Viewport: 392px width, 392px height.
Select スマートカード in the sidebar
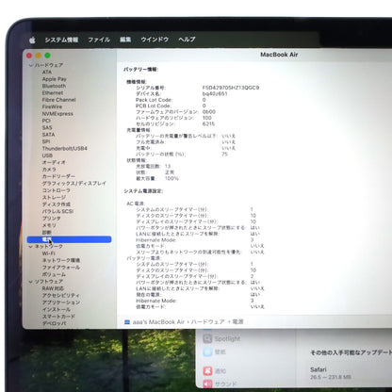click(58, 317)
